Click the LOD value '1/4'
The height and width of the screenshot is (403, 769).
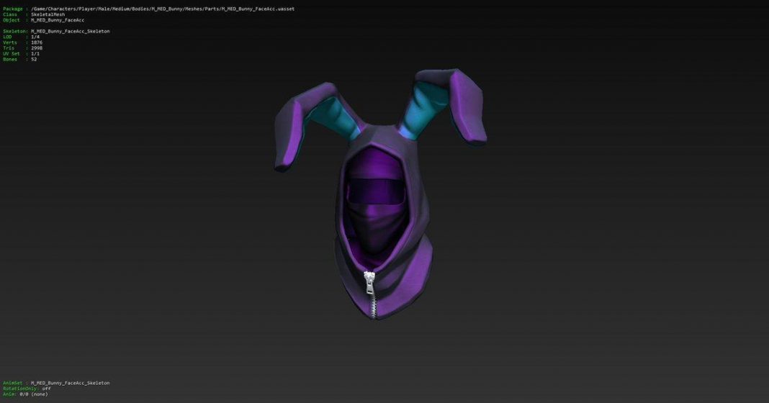35,37
